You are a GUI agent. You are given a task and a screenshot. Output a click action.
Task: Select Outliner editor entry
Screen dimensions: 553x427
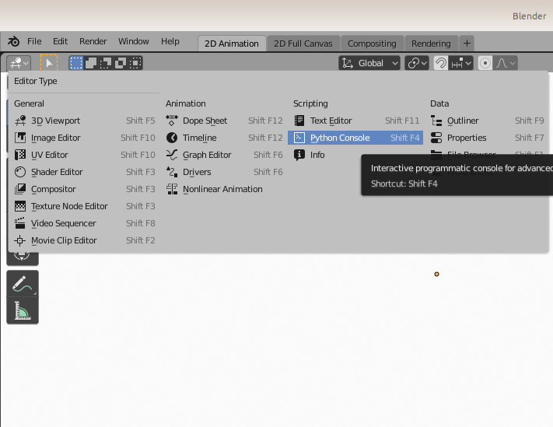point(488,121)
